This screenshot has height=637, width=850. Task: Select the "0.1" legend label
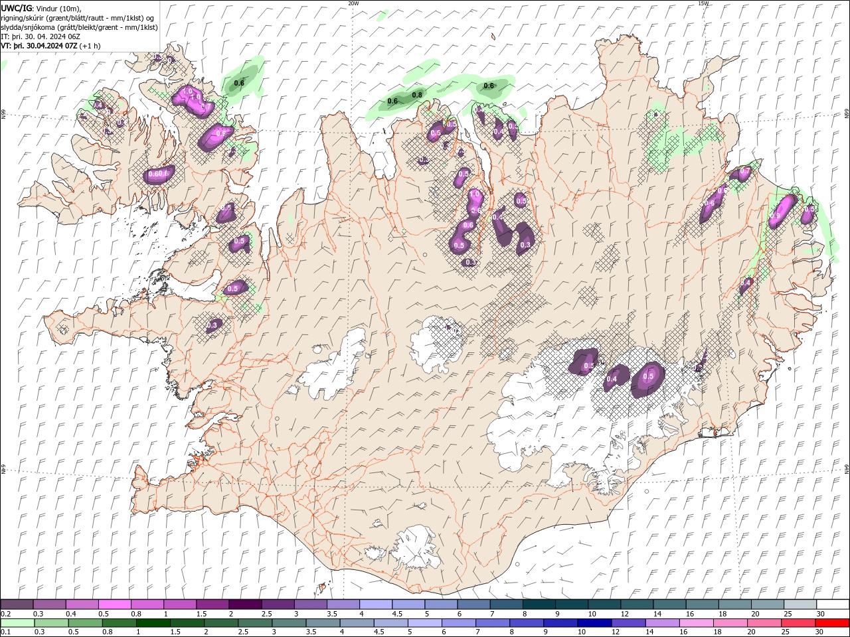pyautogui.click(x=5, y=632)
